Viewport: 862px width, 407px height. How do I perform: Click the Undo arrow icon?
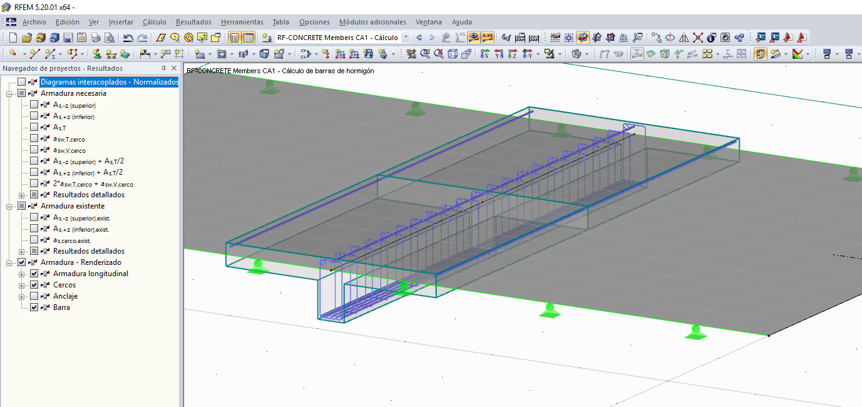[x=128, y=38]
